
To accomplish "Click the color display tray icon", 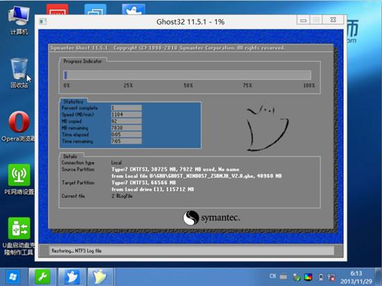I will click(308, 277).
